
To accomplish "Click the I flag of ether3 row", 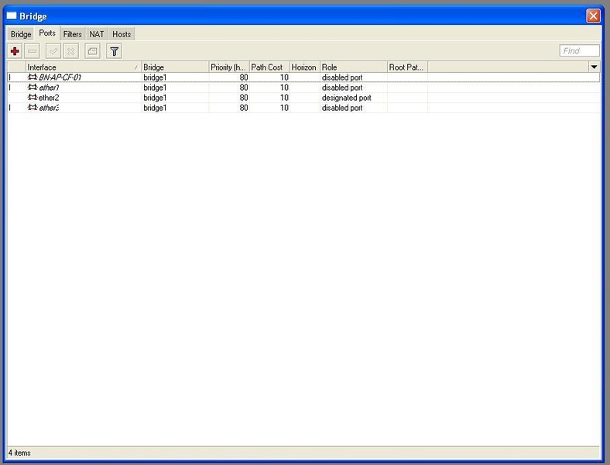I will point(10,108).
